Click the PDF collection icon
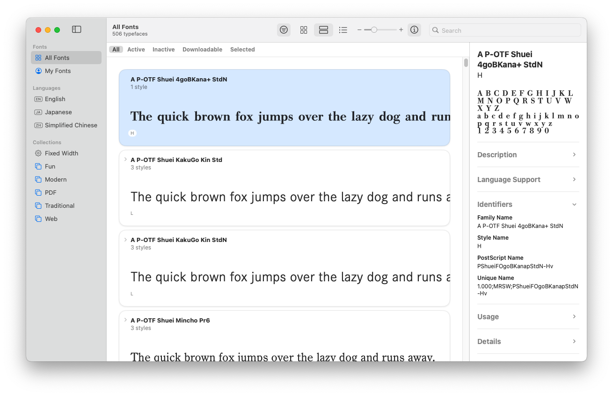 (38, 192)
